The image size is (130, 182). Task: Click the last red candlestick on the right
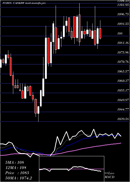pyautogui.click(x=100, y=33)
